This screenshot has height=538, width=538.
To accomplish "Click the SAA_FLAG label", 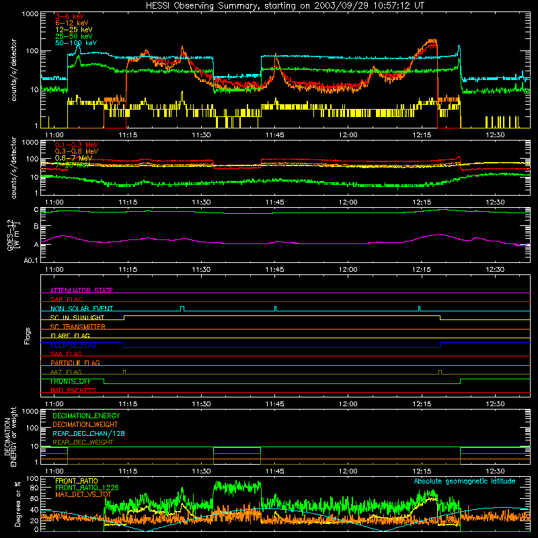I will pyautogui.click(x=66, y=354).
